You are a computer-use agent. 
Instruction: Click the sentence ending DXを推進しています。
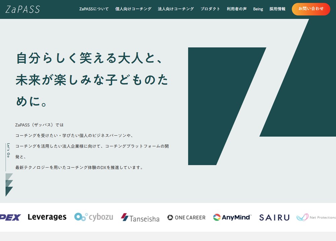[79, 168]
